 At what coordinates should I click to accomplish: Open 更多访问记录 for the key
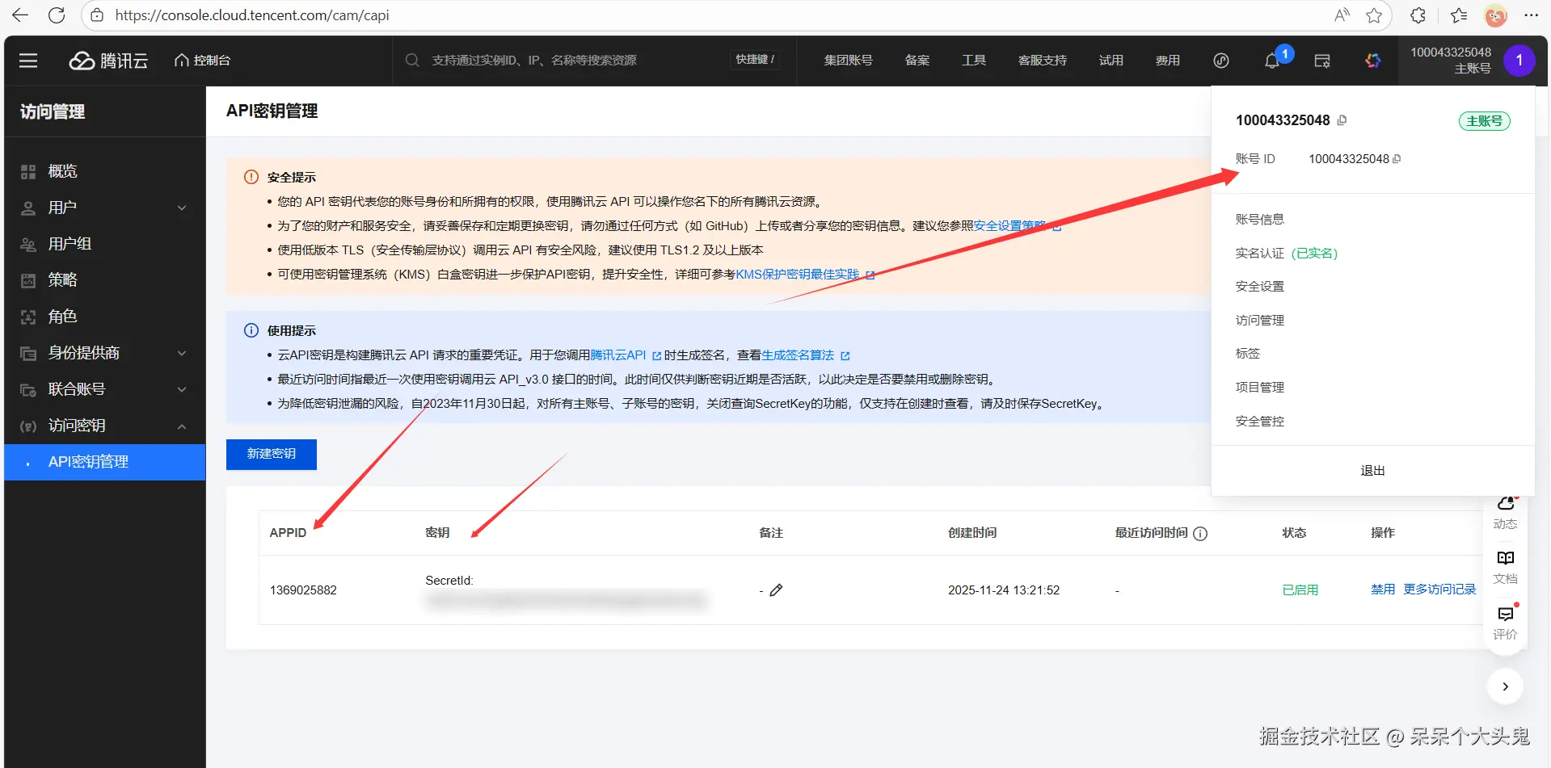pyautogui.click(x=1439, y=590)
